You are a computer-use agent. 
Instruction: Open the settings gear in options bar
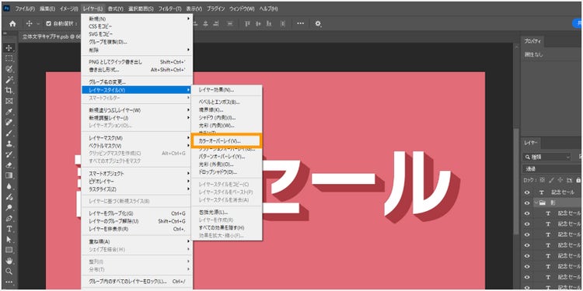coord(318,24)
